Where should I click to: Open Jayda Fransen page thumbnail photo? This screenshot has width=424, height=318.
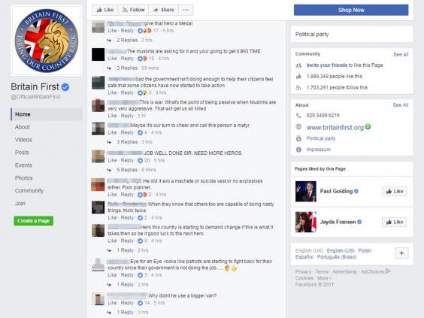coord(306,222)
